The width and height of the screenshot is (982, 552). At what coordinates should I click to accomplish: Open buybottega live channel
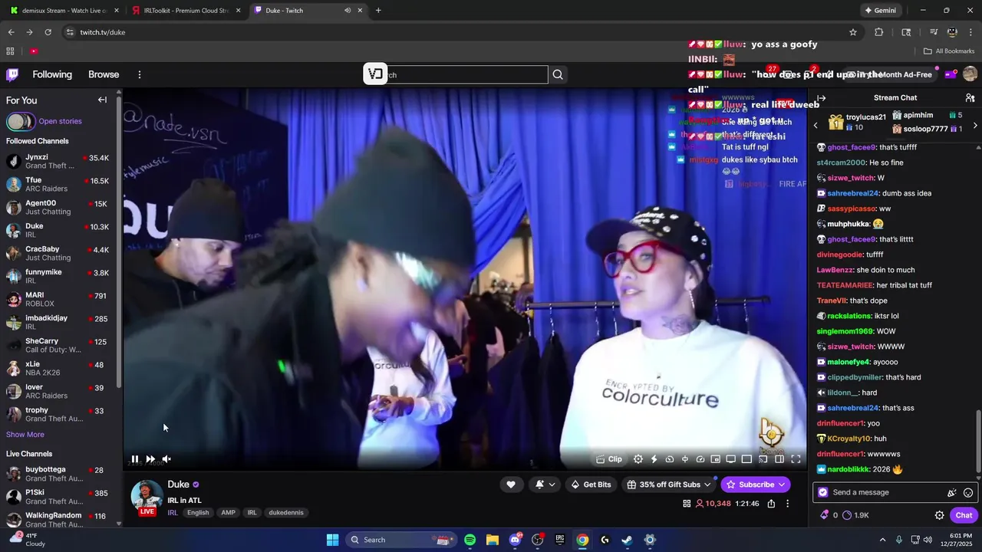coord(60,473)
